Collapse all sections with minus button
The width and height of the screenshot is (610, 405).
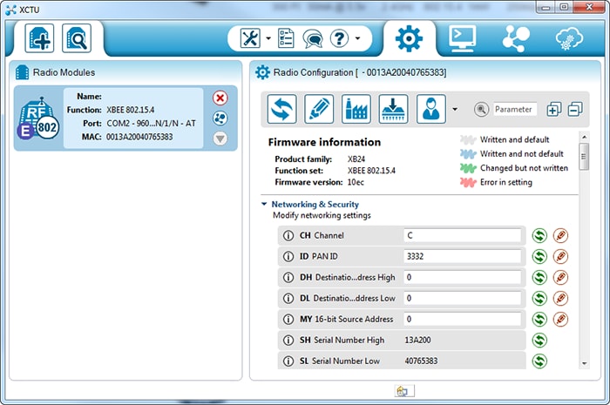click(x=574, y=109)
